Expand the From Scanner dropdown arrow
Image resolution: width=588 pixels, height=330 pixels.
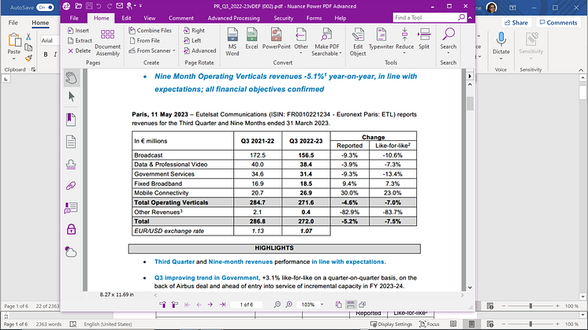pos(174,51)
